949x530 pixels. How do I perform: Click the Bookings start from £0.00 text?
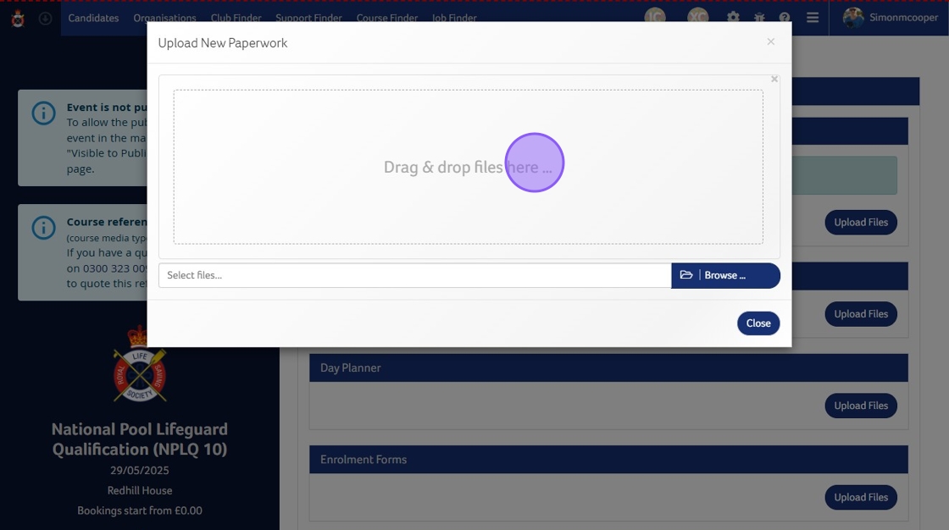click(140, 511)
